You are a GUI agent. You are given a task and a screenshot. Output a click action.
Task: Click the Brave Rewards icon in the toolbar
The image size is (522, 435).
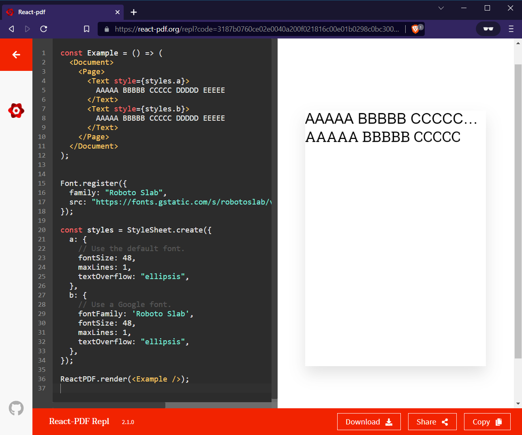(x=488, y=29)
